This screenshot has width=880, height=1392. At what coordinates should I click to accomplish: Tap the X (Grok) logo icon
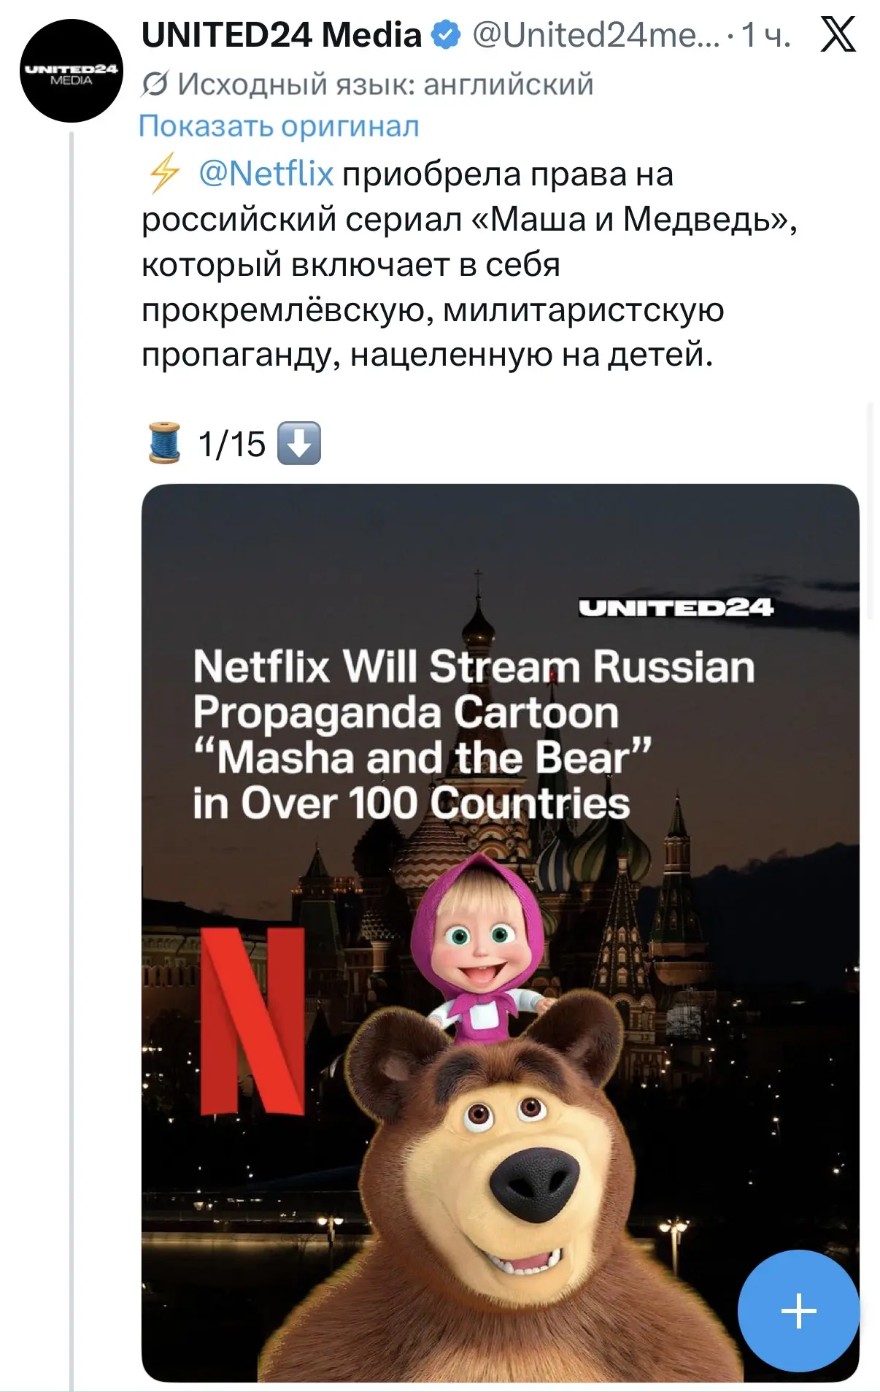838,34
